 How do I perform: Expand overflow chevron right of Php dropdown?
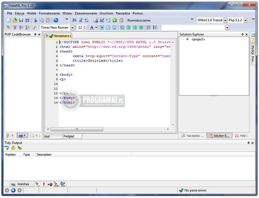[x=253, y=19]
